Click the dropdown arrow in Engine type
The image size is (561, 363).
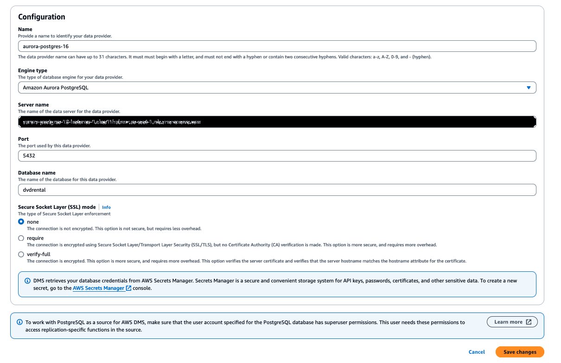pyautogui.click(x=529, y=88)
